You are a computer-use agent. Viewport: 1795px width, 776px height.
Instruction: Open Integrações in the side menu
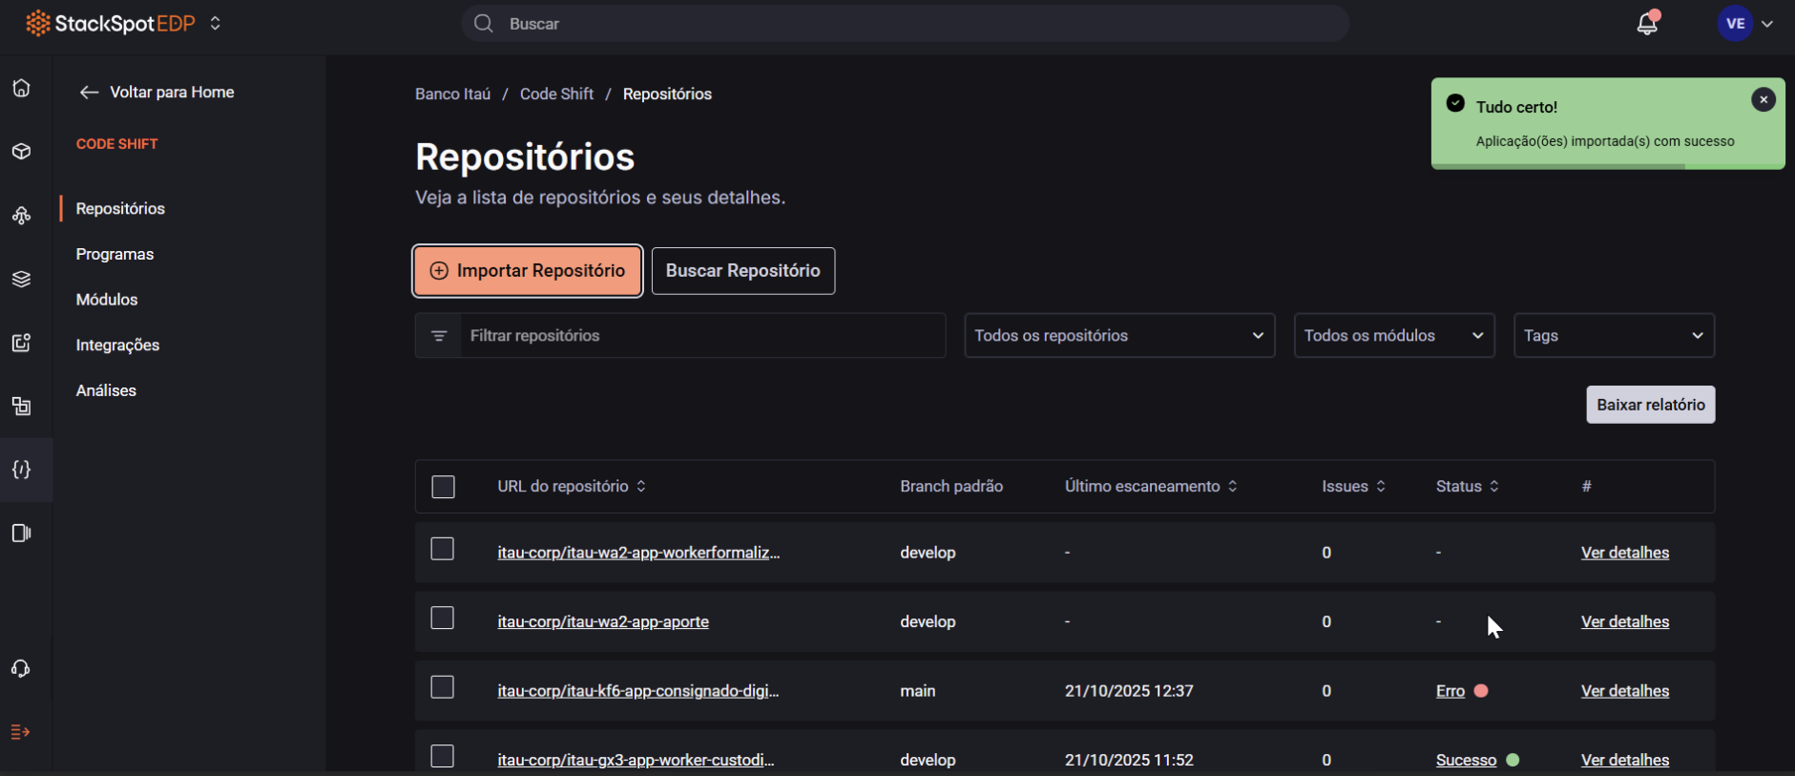click(x=117, y=345)
